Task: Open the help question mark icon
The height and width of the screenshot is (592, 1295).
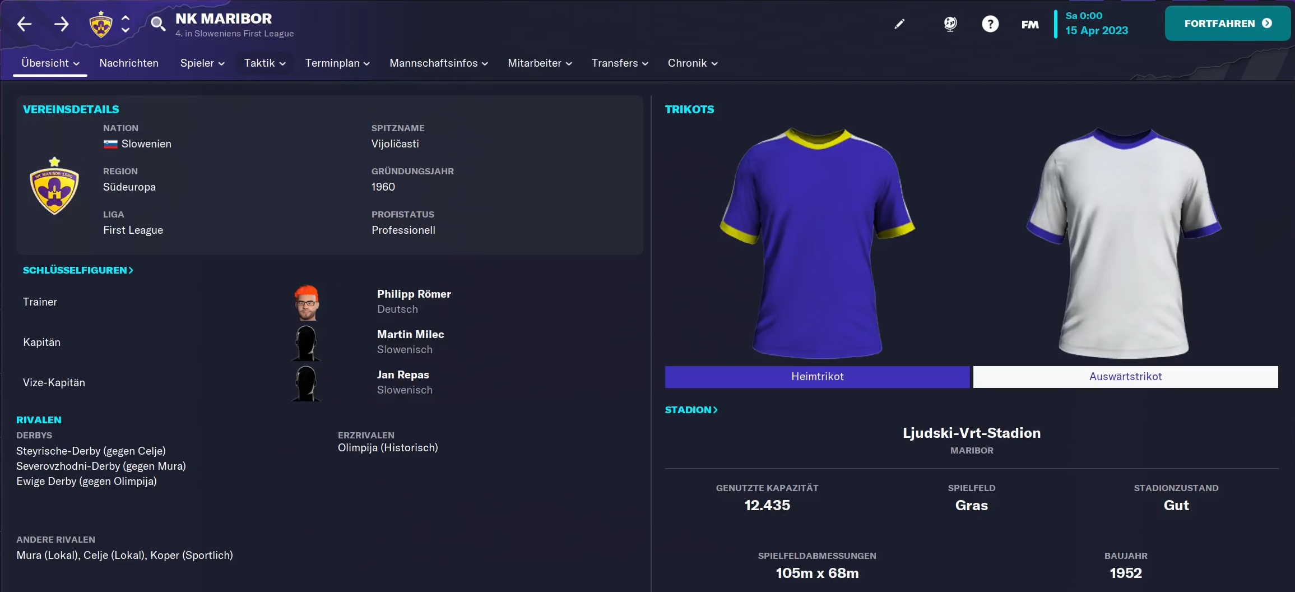Action: 990,24
